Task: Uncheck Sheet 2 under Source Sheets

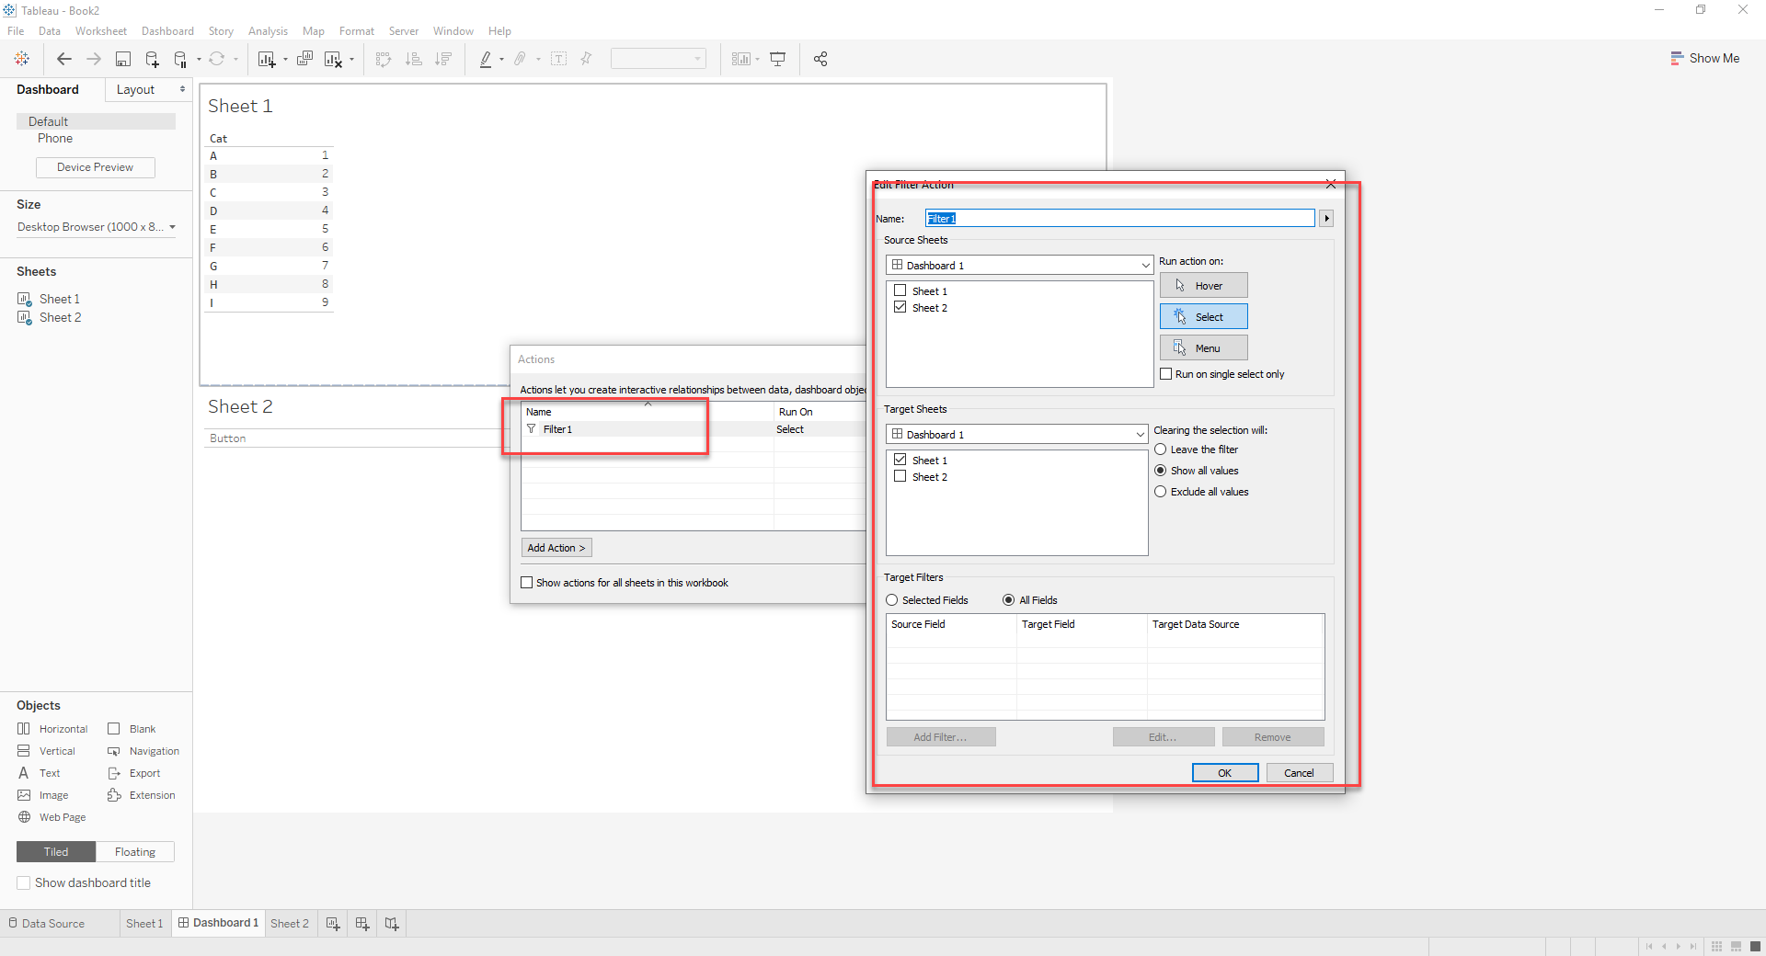Action: pos(900,307)
